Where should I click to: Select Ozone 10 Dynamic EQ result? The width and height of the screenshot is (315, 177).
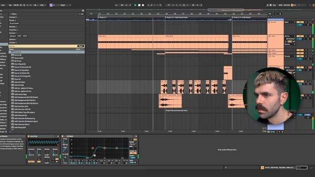tap(47, 67)
